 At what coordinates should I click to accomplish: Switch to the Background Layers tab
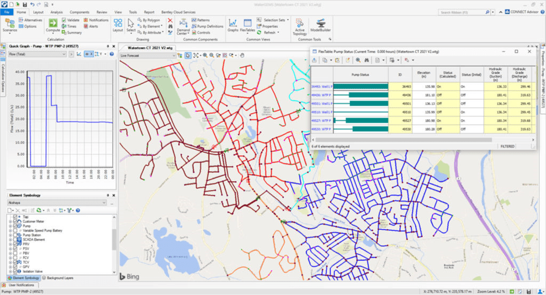58,278
